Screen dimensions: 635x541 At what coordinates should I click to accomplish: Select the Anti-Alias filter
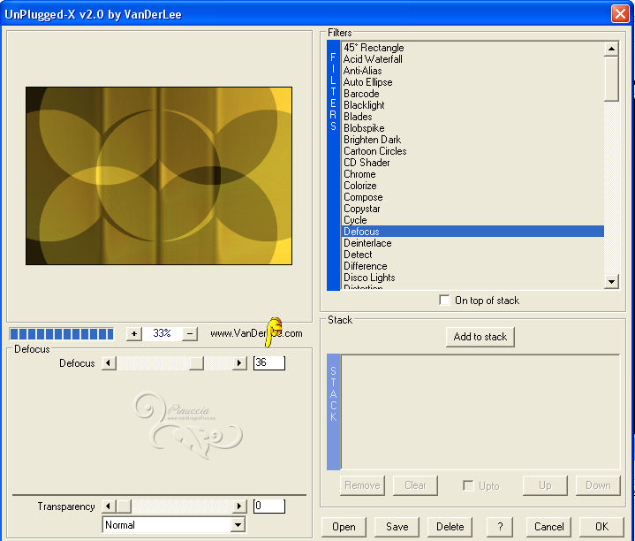tap(472, 71)
